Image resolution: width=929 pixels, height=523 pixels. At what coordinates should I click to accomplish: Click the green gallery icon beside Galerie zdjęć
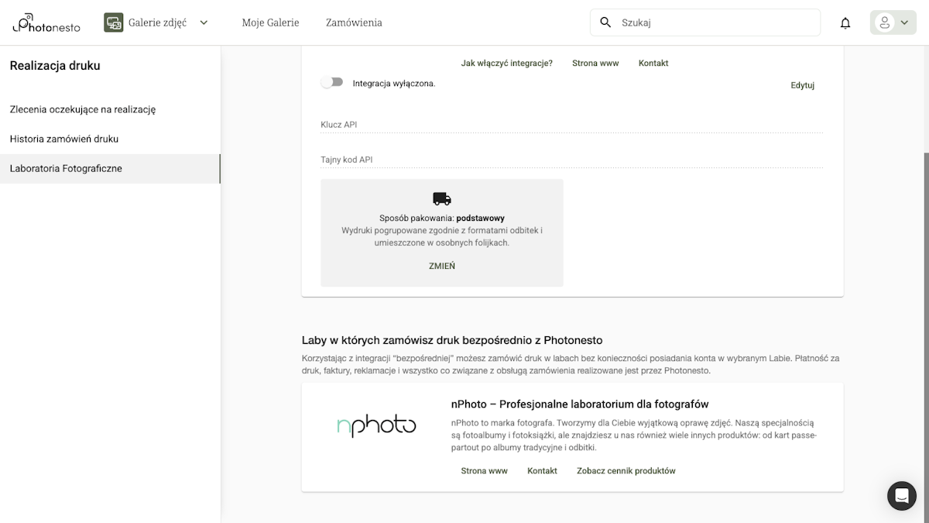click(113, 22)
